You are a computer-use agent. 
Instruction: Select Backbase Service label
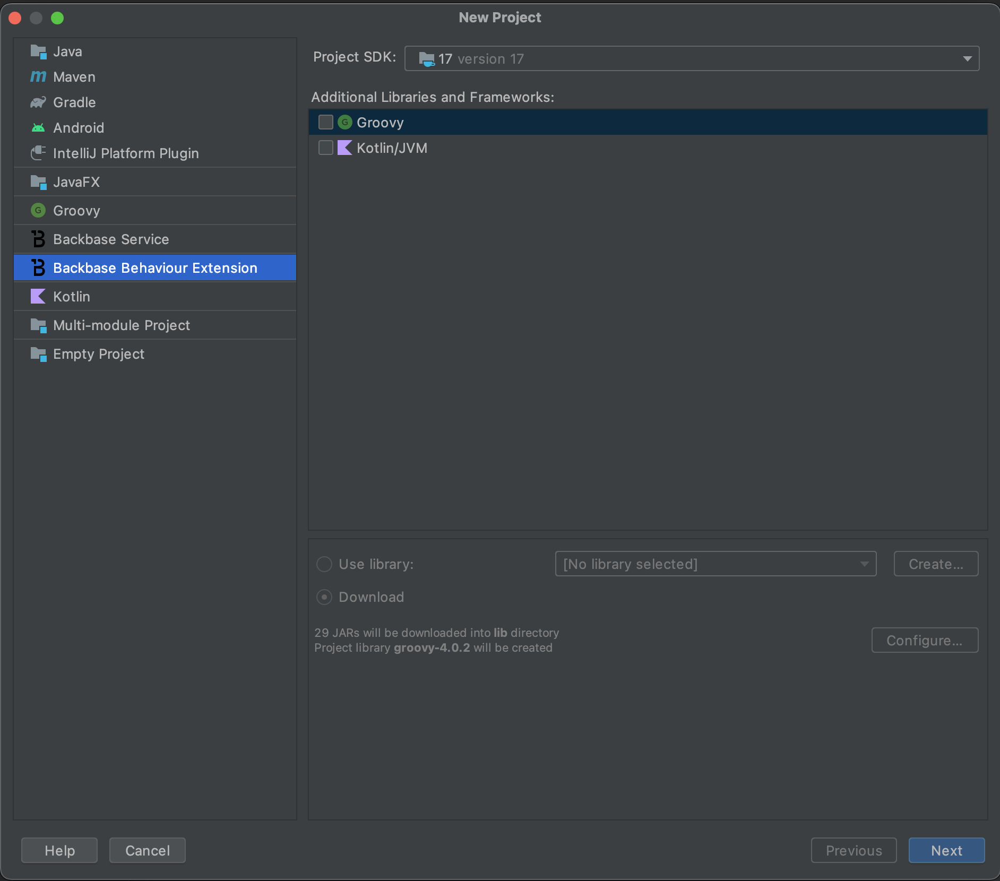[111, 239]
